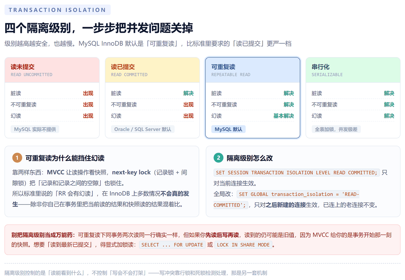The height and width of the screenshot is (280, 405).
Task: Click "解决" beside 脏读 in the 读已提交 card
Action: pos(188,93)
